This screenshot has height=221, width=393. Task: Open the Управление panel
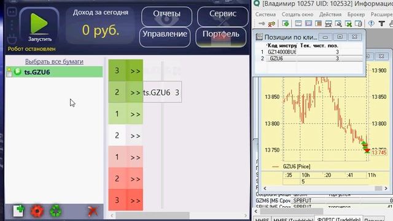165,37
